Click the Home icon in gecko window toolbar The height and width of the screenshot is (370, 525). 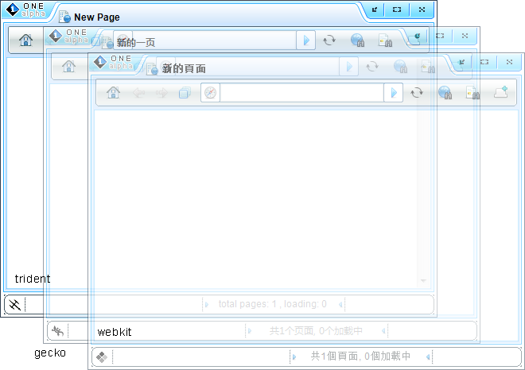68,66
